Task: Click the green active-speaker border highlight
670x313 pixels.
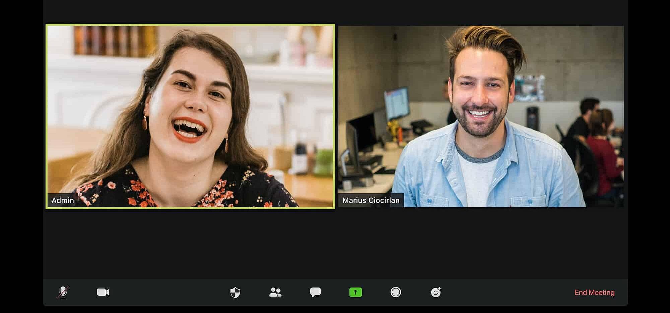Action: click(x=190, y=25)
